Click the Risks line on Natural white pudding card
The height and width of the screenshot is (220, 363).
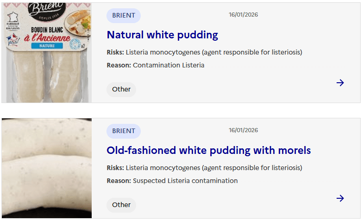[x=204, y=52]
